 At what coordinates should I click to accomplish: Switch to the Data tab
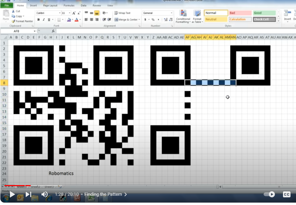point(83,5)
